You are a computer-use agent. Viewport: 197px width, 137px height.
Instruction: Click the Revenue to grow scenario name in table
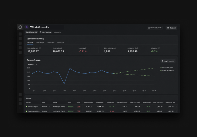click(33, 107)
